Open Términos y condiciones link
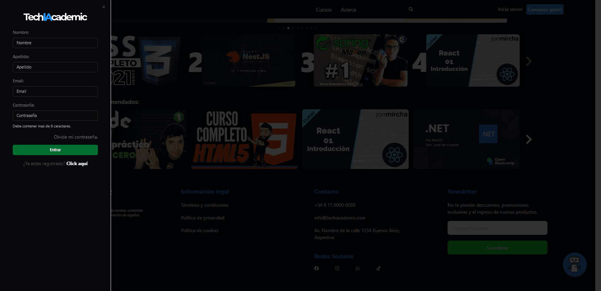This screenshot has width=601, height=291. 205,205
